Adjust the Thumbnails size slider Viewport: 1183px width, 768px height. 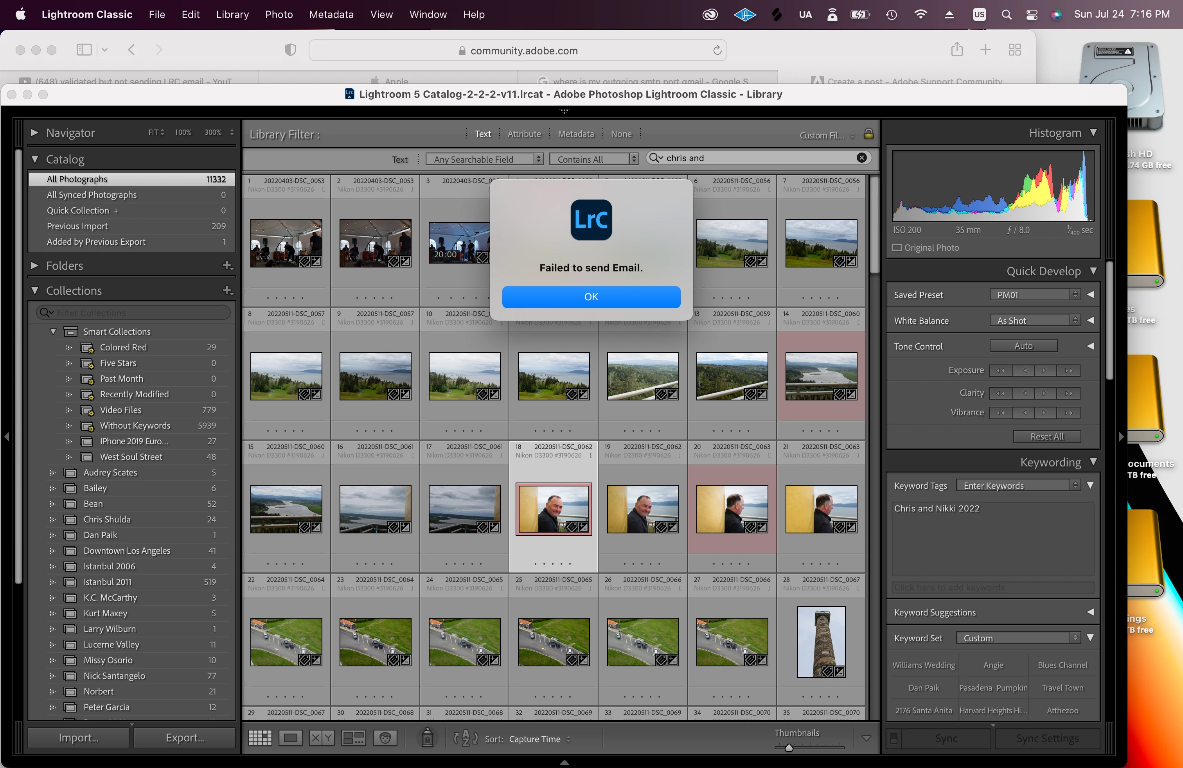(x=789, y=748)
